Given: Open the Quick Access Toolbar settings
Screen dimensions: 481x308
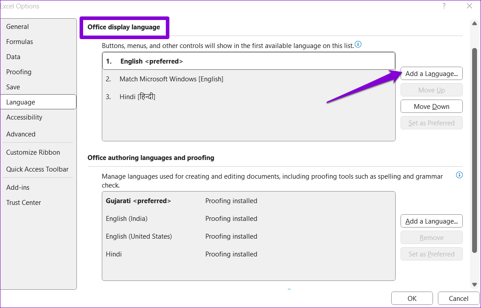Looking at the screenshot, I should tap(37, 169).
